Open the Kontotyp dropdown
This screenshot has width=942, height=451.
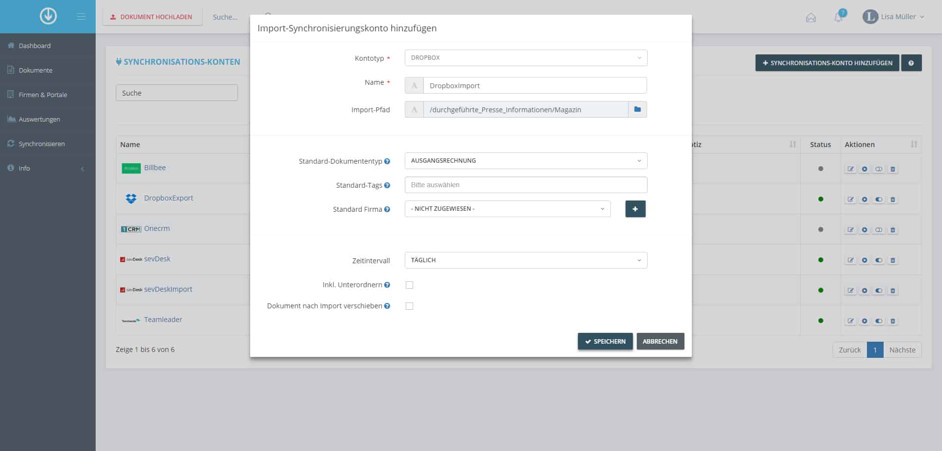click(526, 58)
